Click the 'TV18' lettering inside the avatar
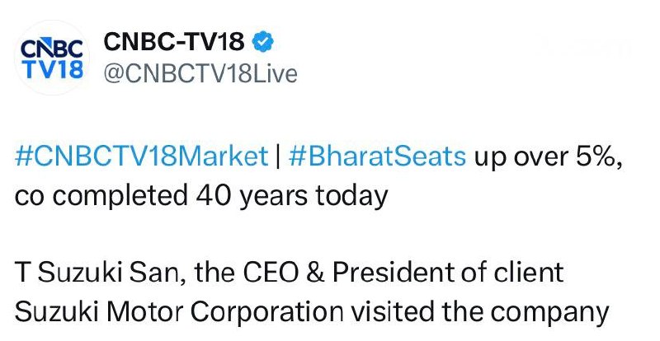 coord(53,68)
